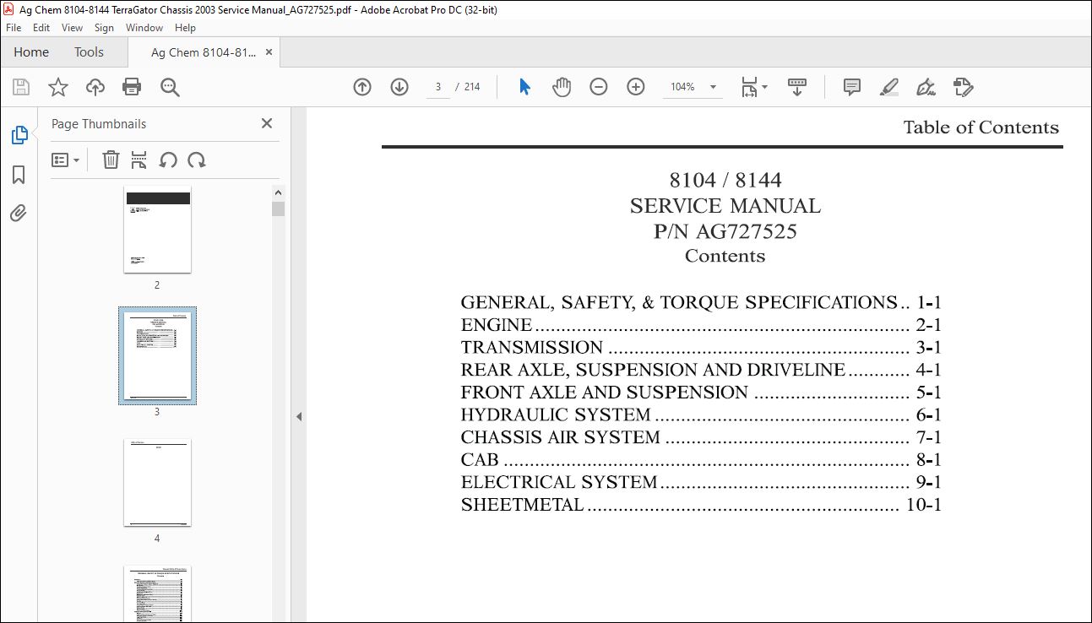Viewport: 1092px width, 623px height.
Task: Click the ELECTRICAL SYSTEM contents entry
Action: [x=701, y=482]
